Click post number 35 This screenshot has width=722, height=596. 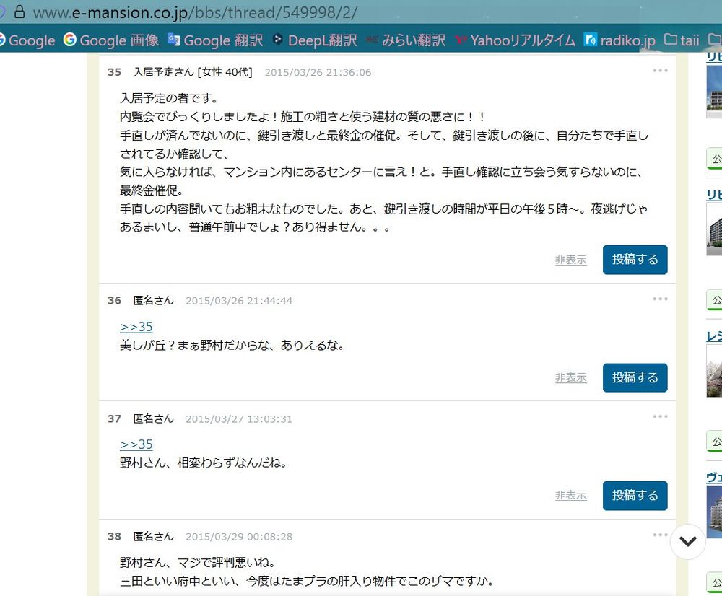(x=114, y=72)
